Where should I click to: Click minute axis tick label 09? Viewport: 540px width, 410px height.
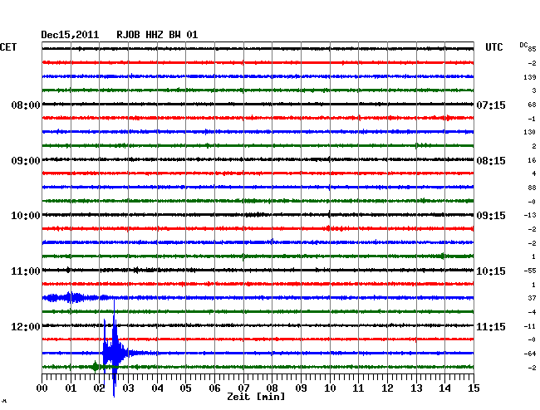pos(301,388)
